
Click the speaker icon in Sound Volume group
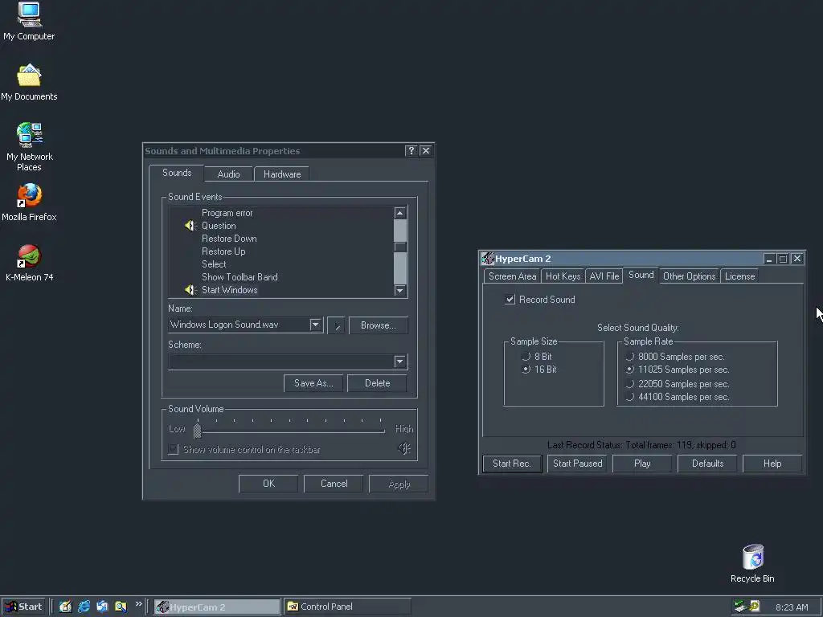404,448
